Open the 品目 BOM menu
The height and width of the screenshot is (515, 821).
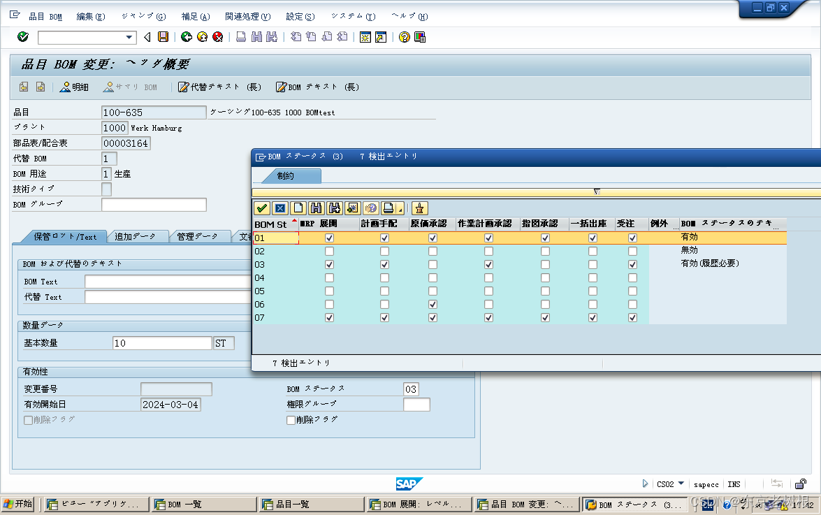[45, 17]
